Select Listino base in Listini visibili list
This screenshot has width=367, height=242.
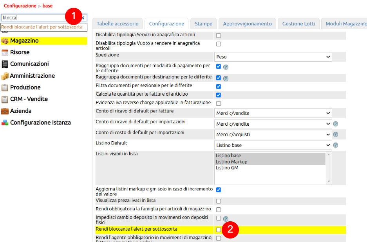(x=270, y=155)
